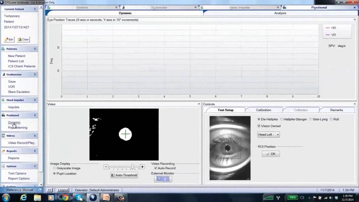Maximize the Eye Position Traces panel
The height and width of the screenshot is (202, 359).
point(355,20)
